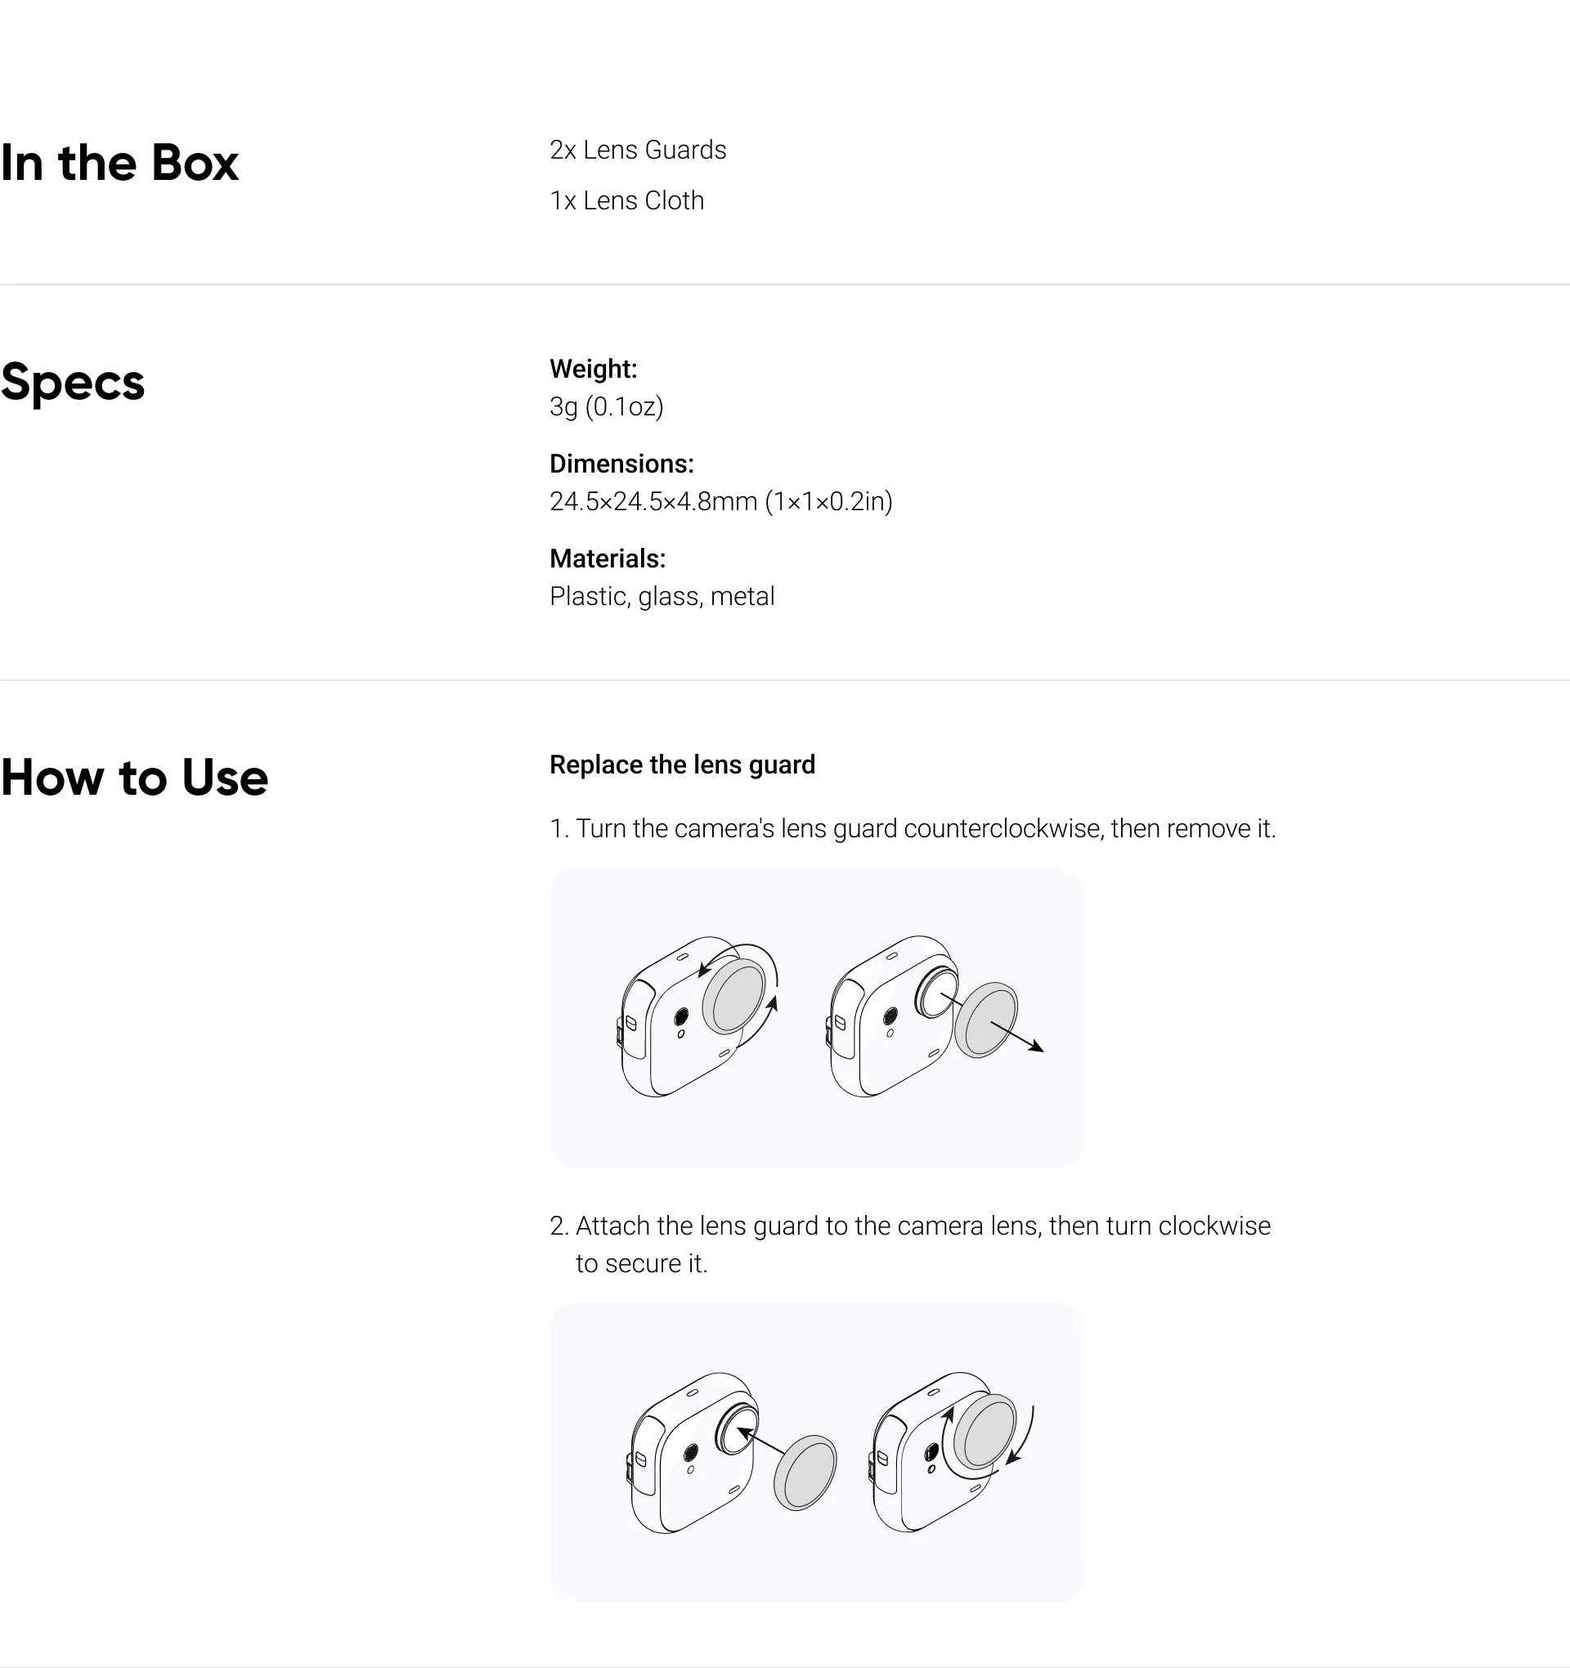
Task: Click the "Specs" section heading
Action: (73, 382)
